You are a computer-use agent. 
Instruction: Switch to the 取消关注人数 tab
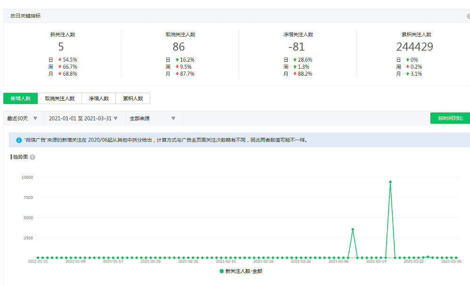60,98
